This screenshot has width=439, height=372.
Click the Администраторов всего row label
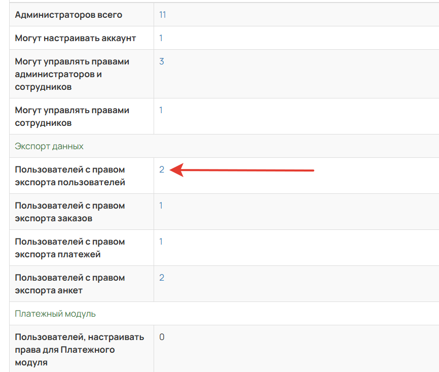68,15
